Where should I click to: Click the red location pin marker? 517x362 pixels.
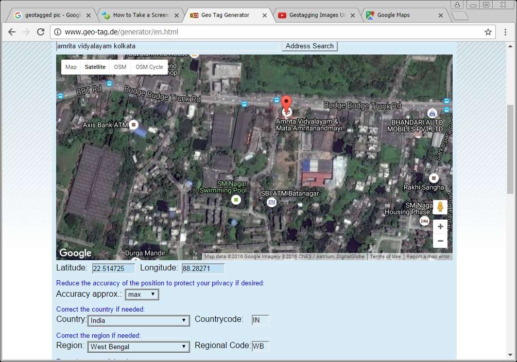point(286,103)
